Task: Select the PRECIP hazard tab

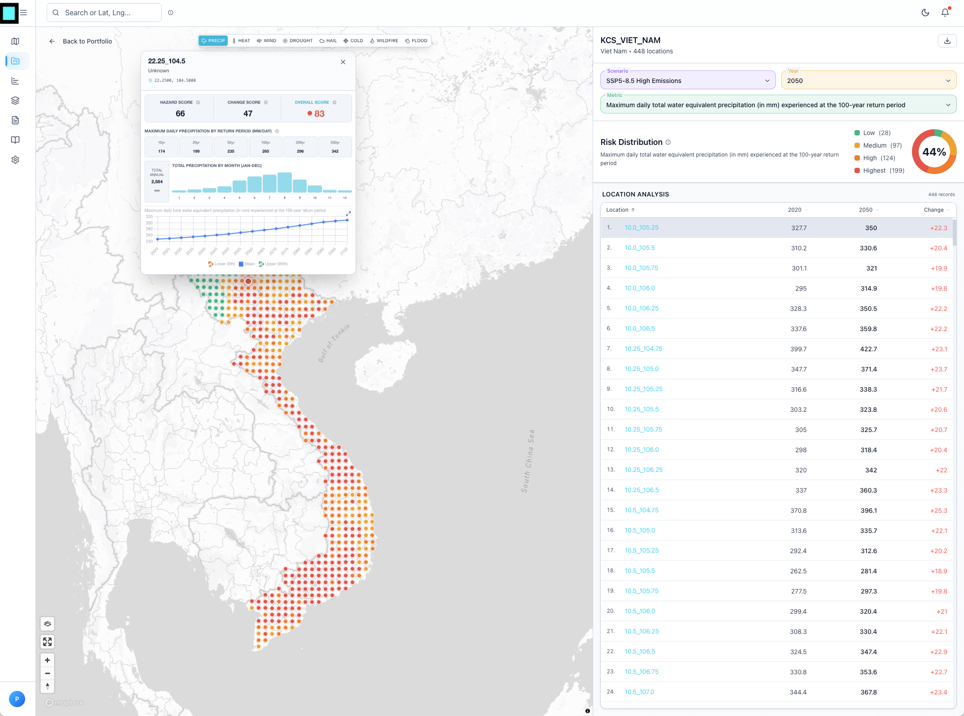Action: tap(213, 41)
